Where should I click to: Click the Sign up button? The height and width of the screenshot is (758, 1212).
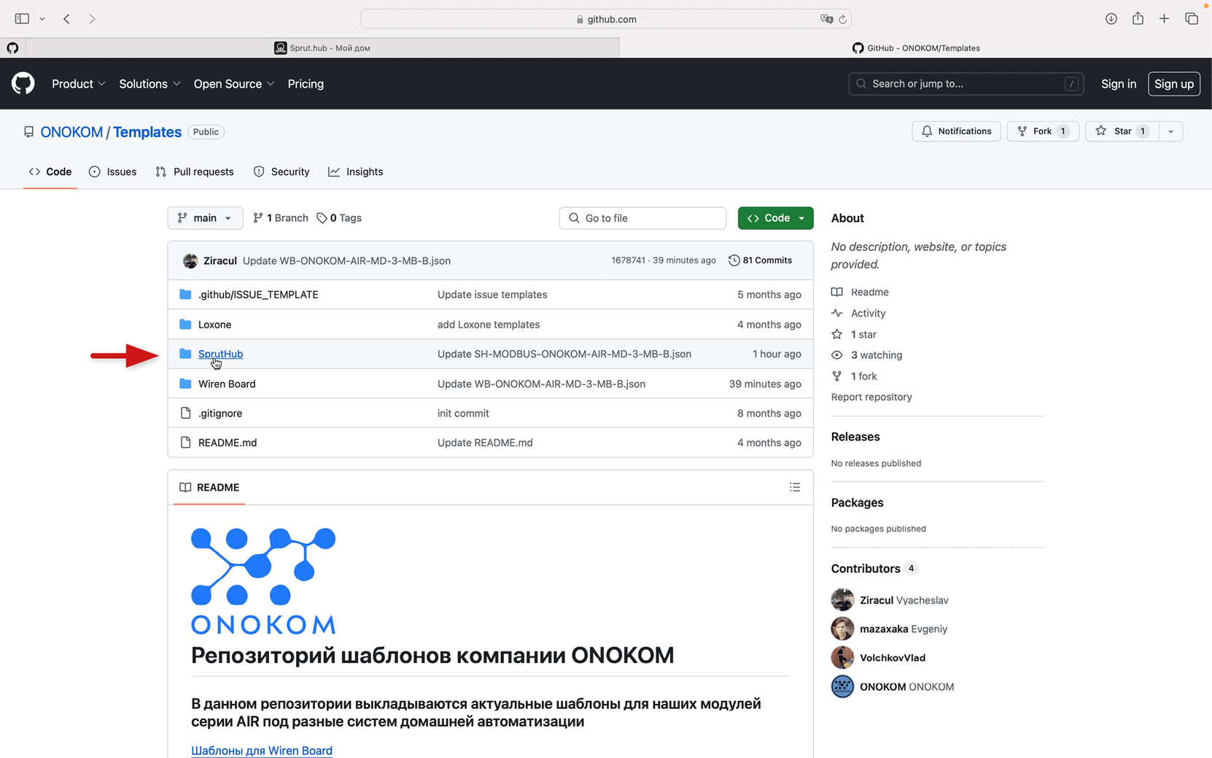click(1173, 84)
